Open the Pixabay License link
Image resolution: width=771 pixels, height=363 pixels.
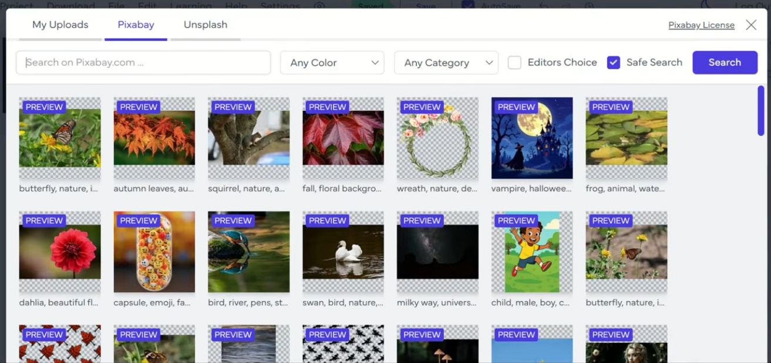(701, 25)
